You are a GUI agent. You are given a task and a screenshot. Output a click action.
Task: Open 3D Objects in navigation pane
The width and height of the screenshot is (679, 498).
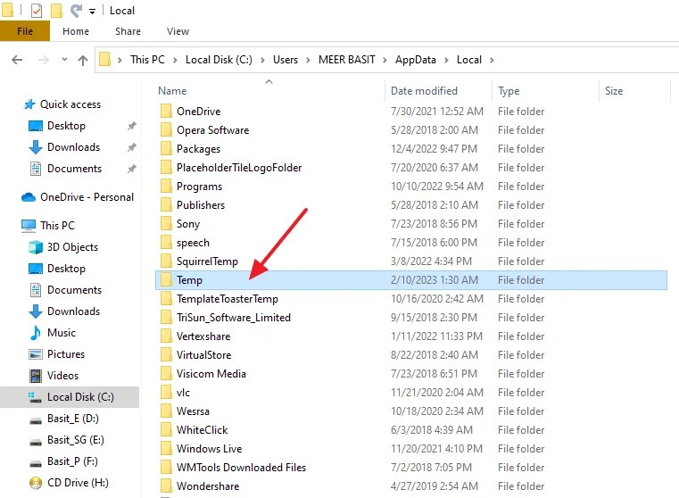pos(72,247)
